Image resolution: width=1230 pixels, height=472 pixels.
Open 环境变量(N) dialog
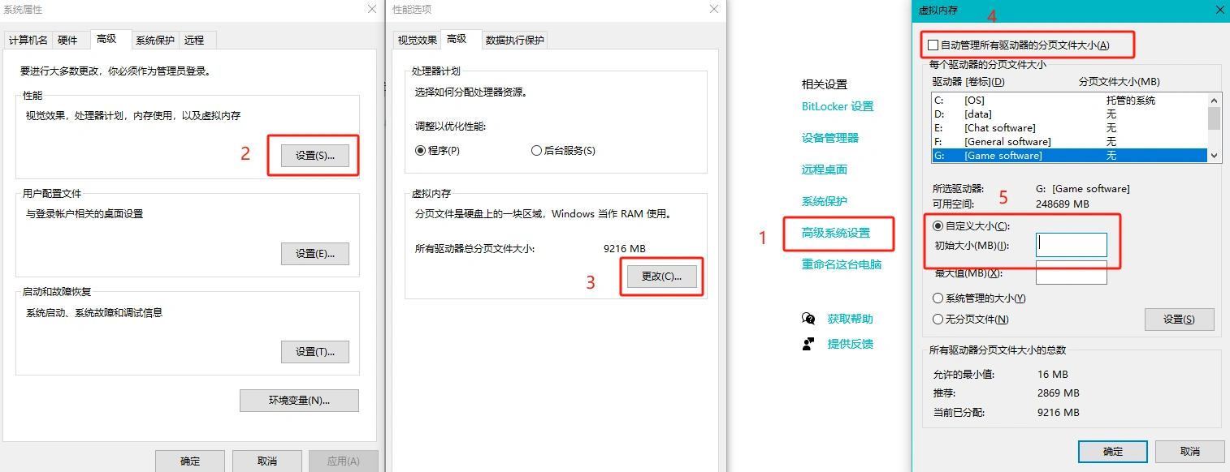(x=299, y=401)
